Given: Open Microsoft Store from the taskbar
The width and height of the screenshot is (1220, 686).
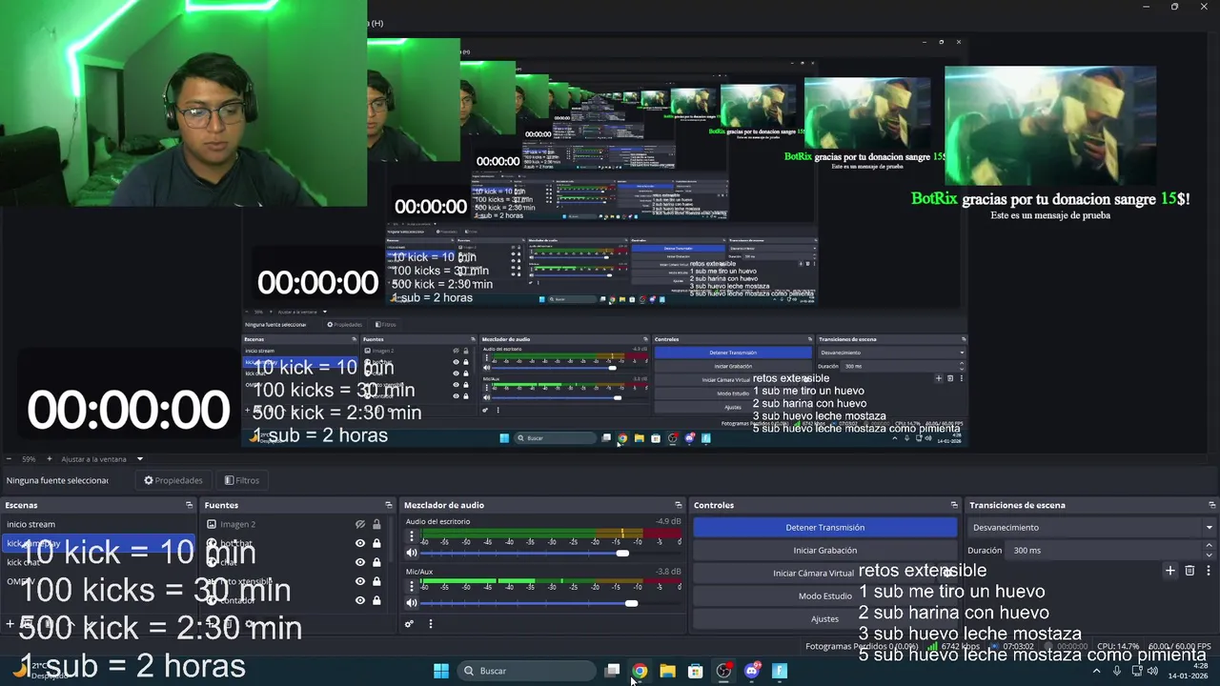Looking at the screenshot, I should pos(696,671).
